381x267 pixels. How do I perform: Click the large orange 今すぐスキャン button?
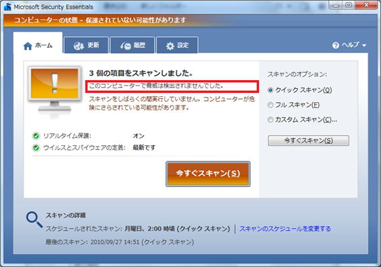[x=208, y=174]
